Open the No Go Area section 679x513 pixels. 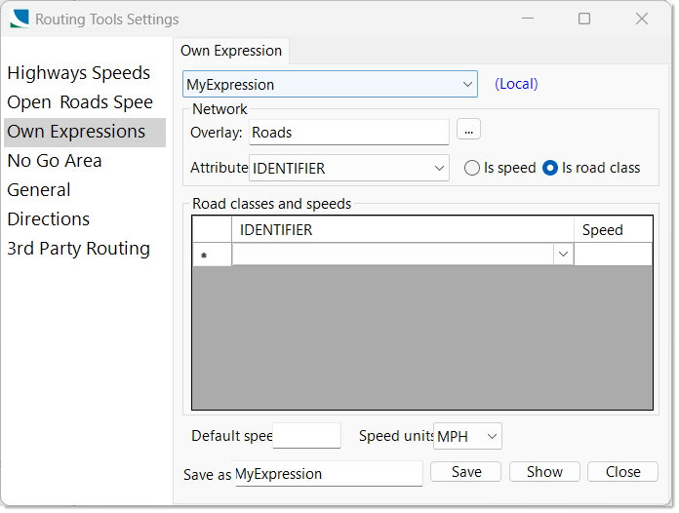(55, 161)
